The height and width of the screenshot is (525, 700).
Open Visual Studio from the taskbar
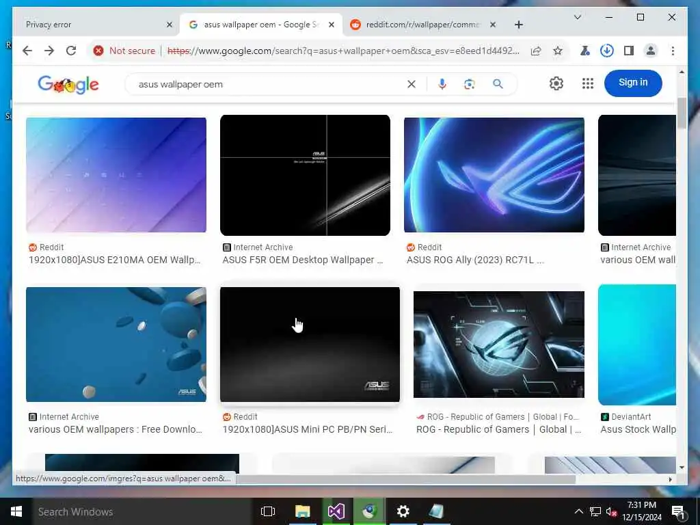(x=336, y=511)
